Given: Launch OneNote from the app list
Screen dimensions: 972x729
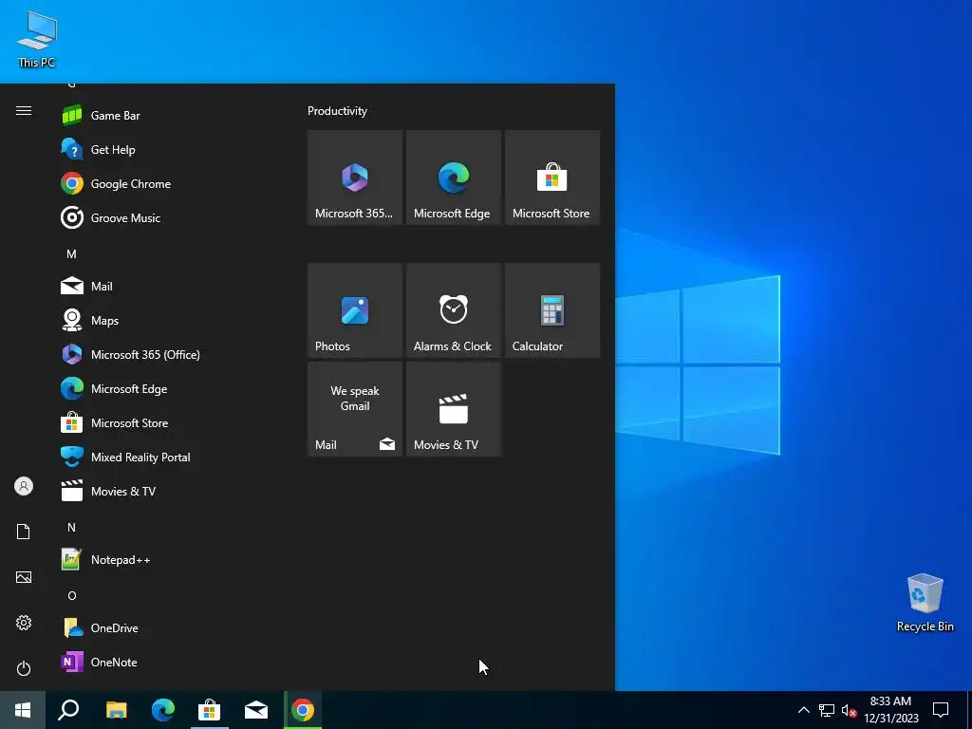Looking at the screenshot, I should pyautogui.click(x=167, y=662).
